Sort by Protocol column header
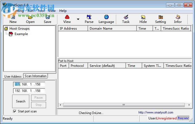195x124 pixels. tap(78, 66)
